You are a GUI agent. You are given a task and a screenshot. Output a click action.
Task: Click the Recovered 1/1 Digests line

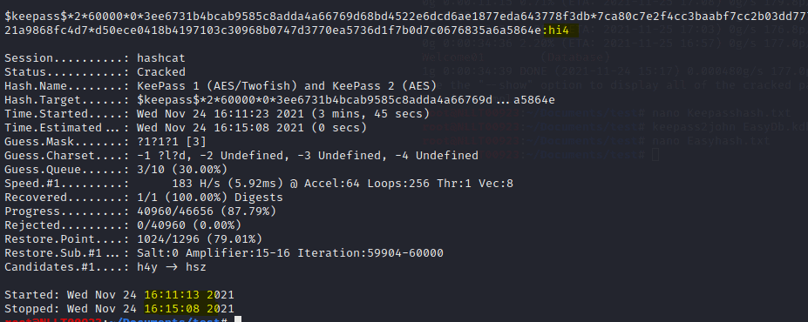click(144, 197)
